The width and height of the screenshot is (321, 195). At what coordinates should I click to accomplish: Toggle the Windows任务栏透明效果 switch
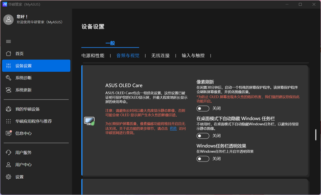coord(203,159)
